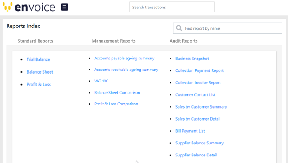Open Collection Invoice Report
290x164 pixels.
198,82
